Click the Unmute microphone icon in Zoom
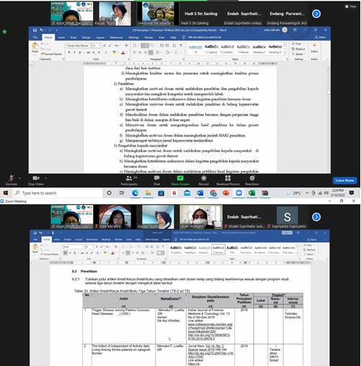361x366 pixels. tap(11, 178)
